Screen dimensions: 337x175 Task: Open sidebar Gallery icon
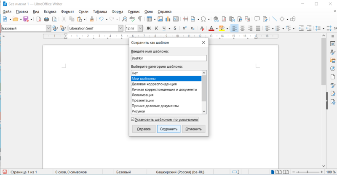[x=333, y=60]
